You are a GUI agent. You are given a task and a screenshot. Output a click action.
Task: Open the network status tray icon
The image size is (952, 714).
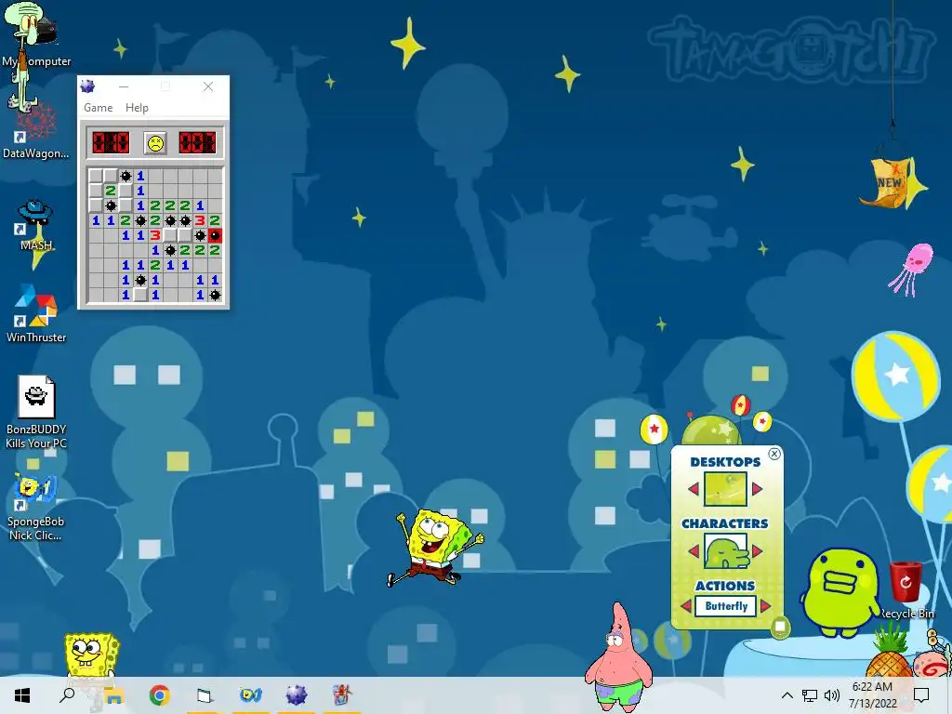pos(810,695)
